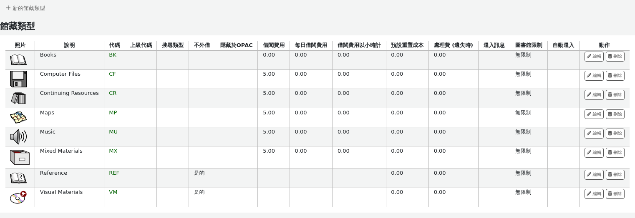Click the Reference question-mark book icon

click(18, 178)
